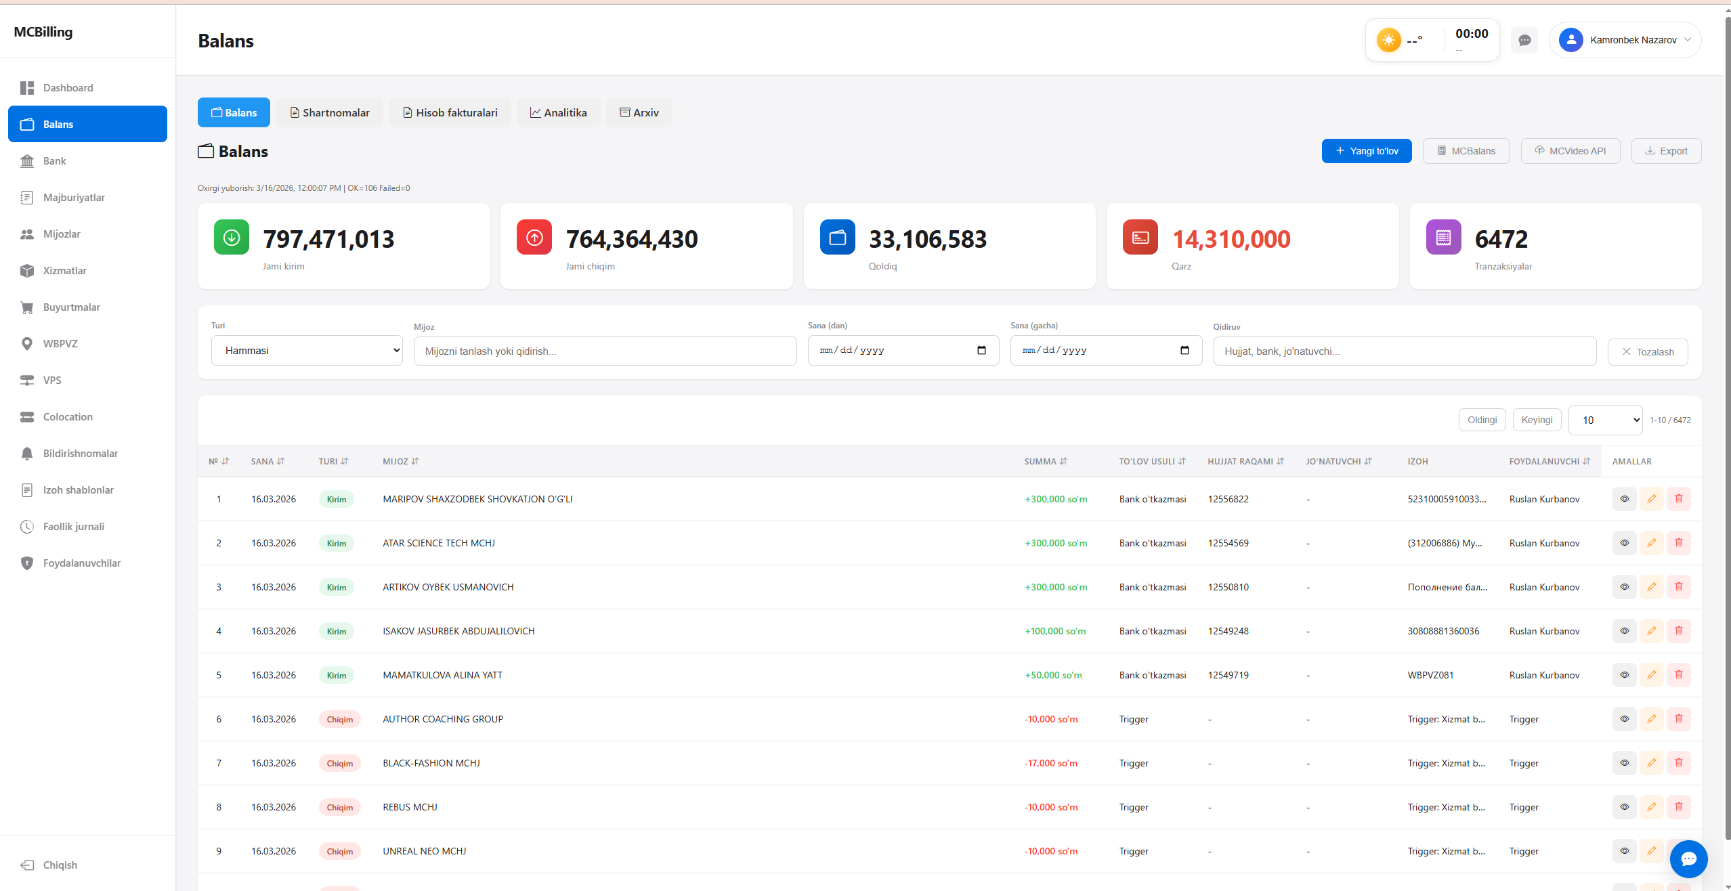Open Kamronbek Nazarov user menu
1731x891 pixels.
(1625, 41)
